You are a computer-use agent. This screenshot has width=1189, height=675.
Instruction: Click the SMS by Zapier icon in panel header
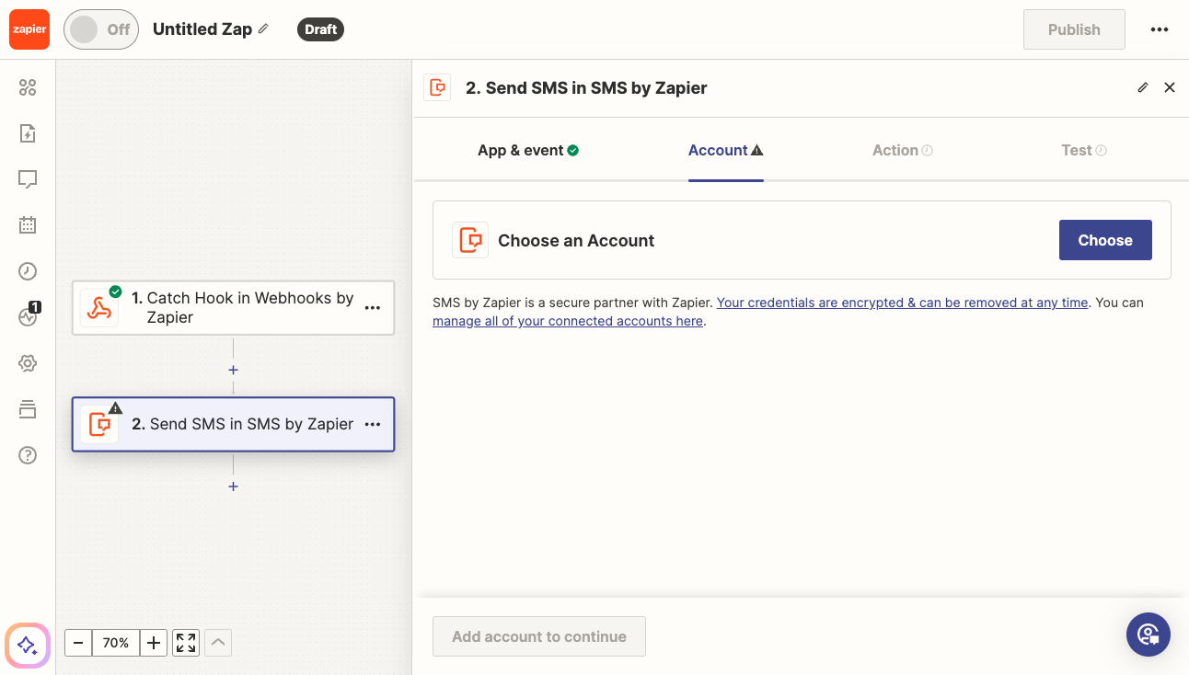pyautogui.click(x=437, y=87)
